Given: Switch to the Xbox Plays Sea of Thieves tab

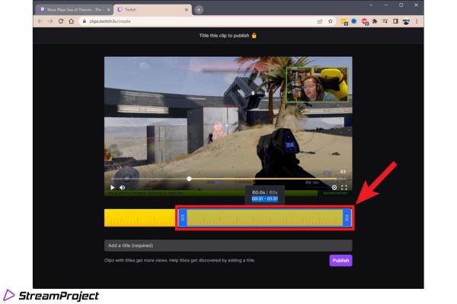Looking at the screenshot, I should (x=73, y=10).
